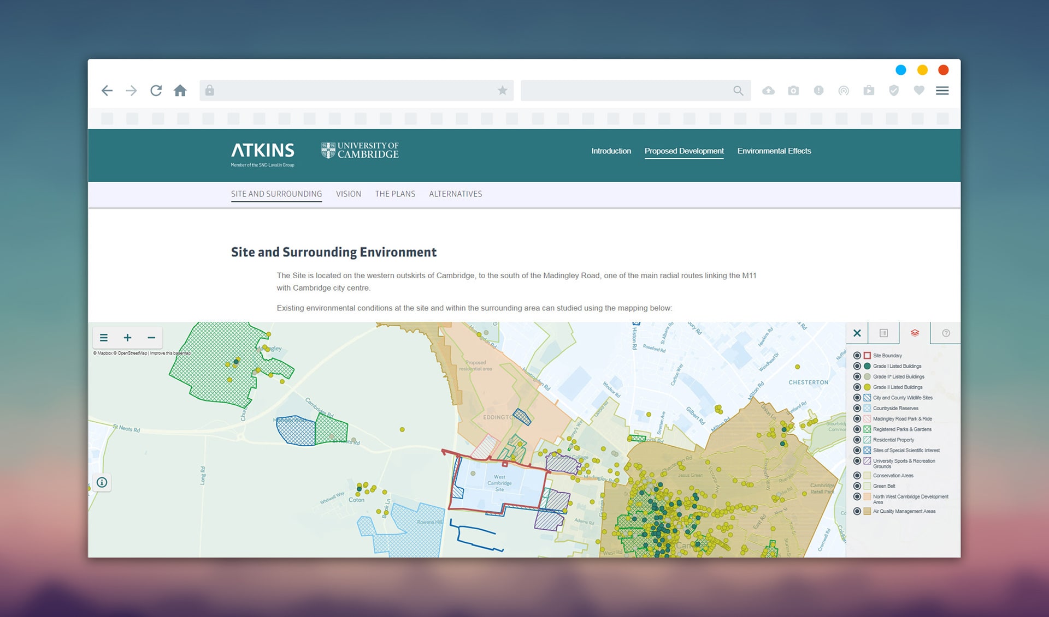
Task: Open the legend list tab icon
Action: (883, 333)
